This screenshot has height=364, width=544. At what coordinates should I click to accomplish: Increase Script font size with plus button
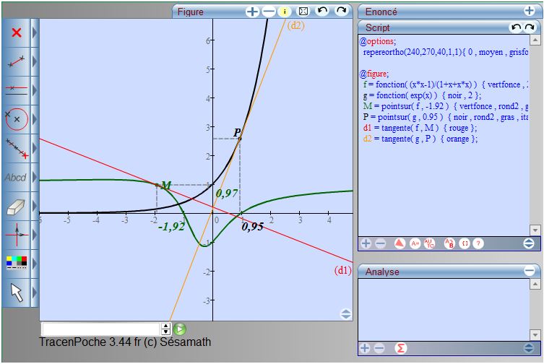pos(366,243)
